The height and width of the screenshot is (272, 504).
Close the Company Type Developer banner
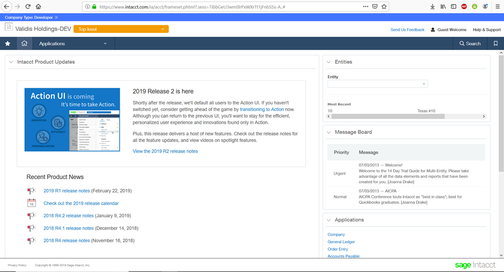(x=56, y=17)
